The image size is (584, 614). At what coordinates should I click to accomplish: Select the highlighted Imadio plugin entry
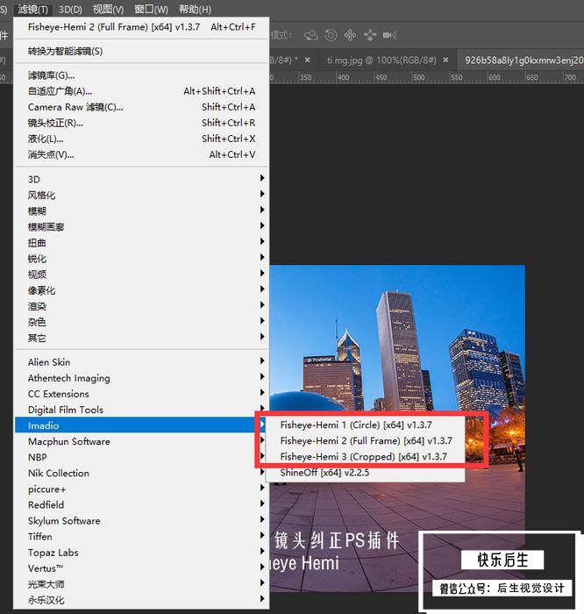[141, 425]
